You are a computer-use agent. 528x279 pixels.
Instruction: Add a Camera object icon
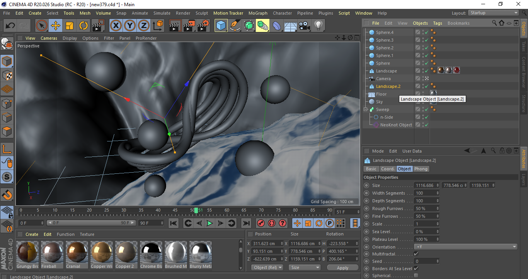point(305,26)
